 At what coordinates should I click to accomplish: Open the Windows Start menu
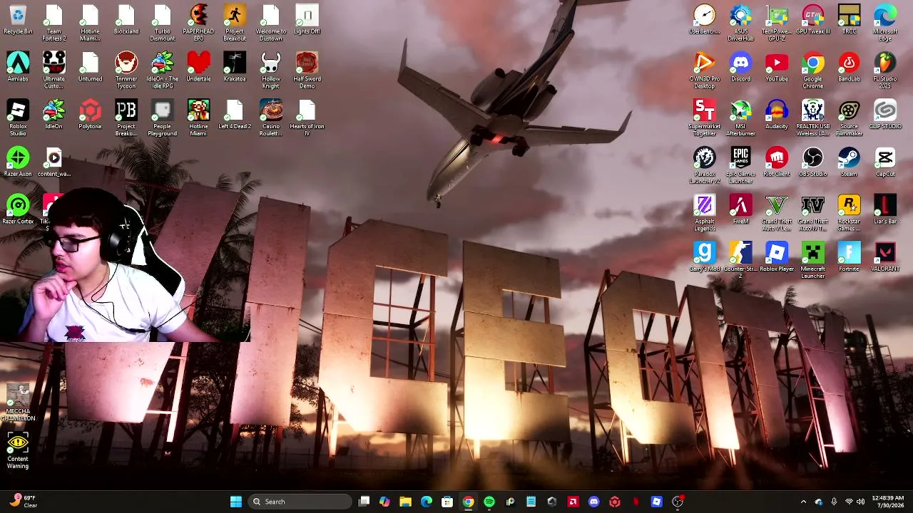click(x=236, y=502)
